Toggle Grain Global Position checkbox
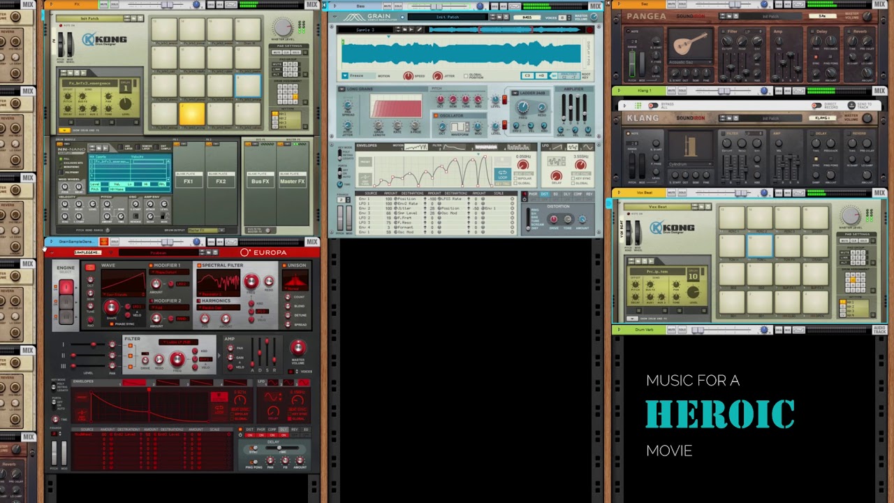 pos(466,76)
